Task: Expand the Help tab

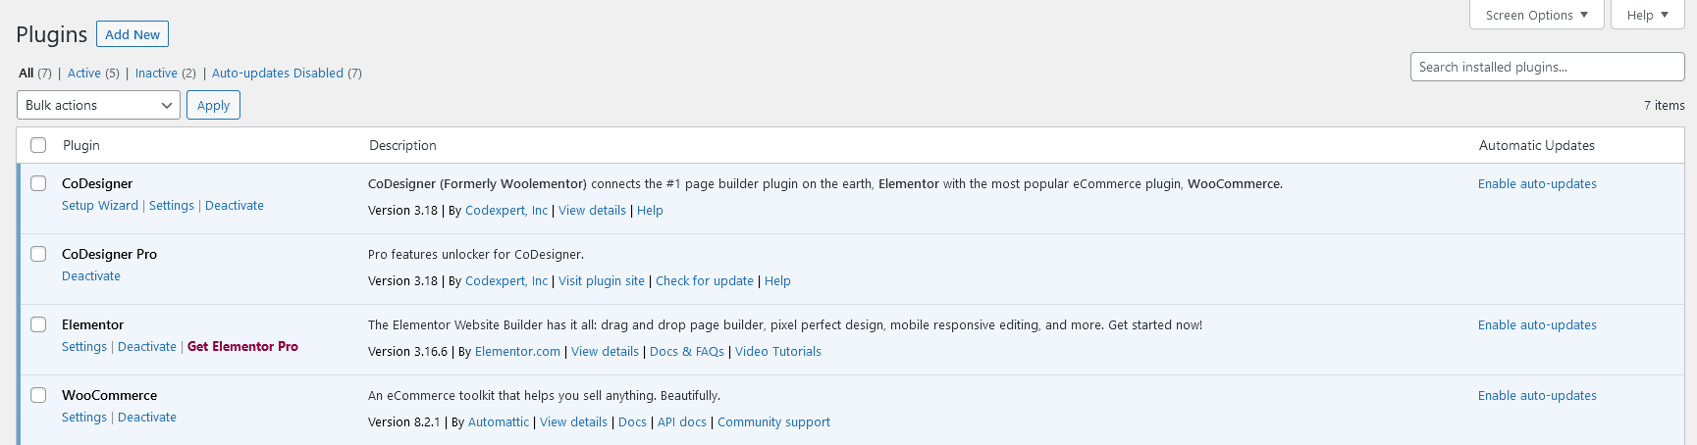Action: pyautogui.click(x=1647, y=15)
